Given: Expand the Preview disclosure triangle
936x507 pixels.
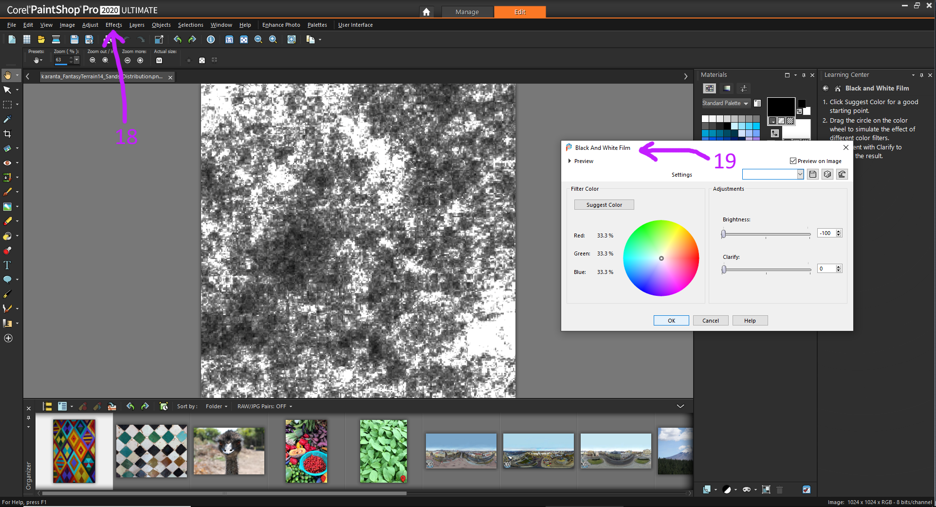Looking at the screenshot, I should pyautogui.click(x=569, y=161).
